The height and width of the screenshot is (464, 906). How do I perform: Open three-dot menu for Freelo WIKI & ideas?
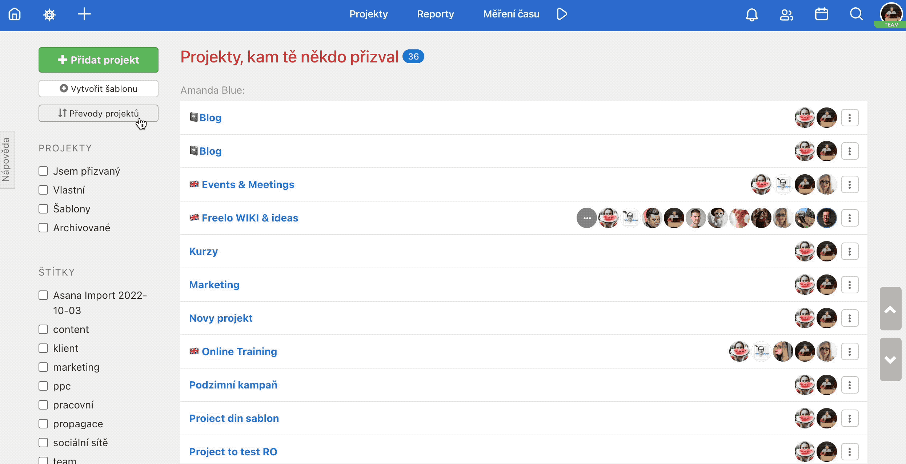pyautogui.click(x=850, y=218)
